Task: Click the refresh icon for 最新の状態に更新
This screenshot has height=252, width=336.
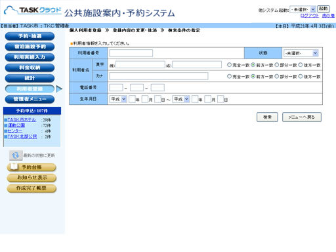Action: 16,156
